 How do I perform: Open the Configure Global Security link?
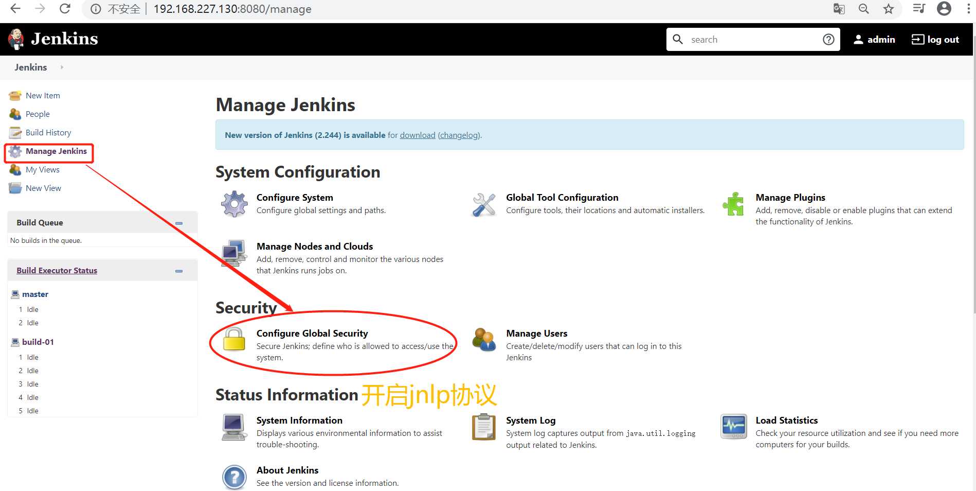(x=312, y=334)
